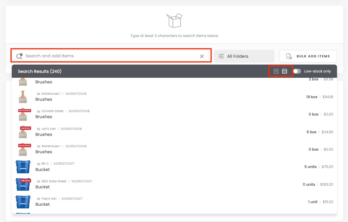The width and height of the screenshot is (348, 222).
Task: Click the search magnifier icon
Action: [x=19, y=56]
